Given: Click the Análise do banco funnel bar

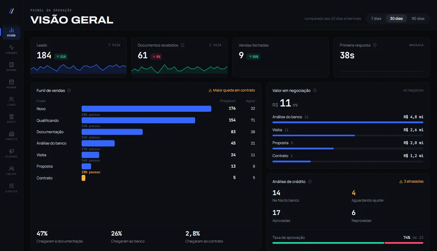Looking at the screenshot, I should [98, 143].
